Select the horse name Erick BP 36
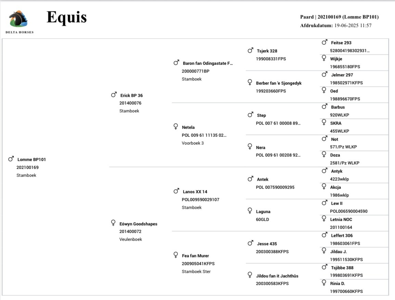The image size is (395, 300). click(x=131, y=96)
